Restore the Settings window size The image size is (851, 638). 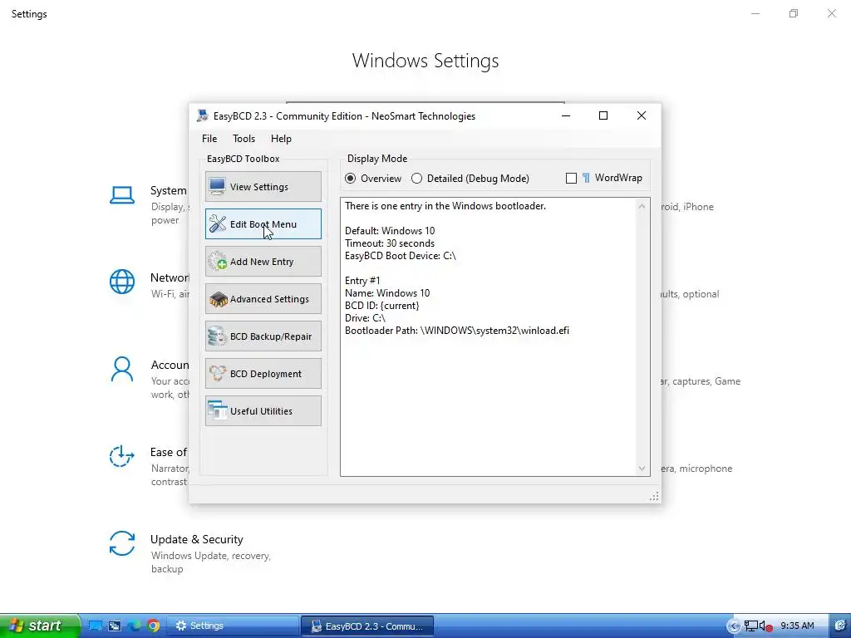[794, 13]
